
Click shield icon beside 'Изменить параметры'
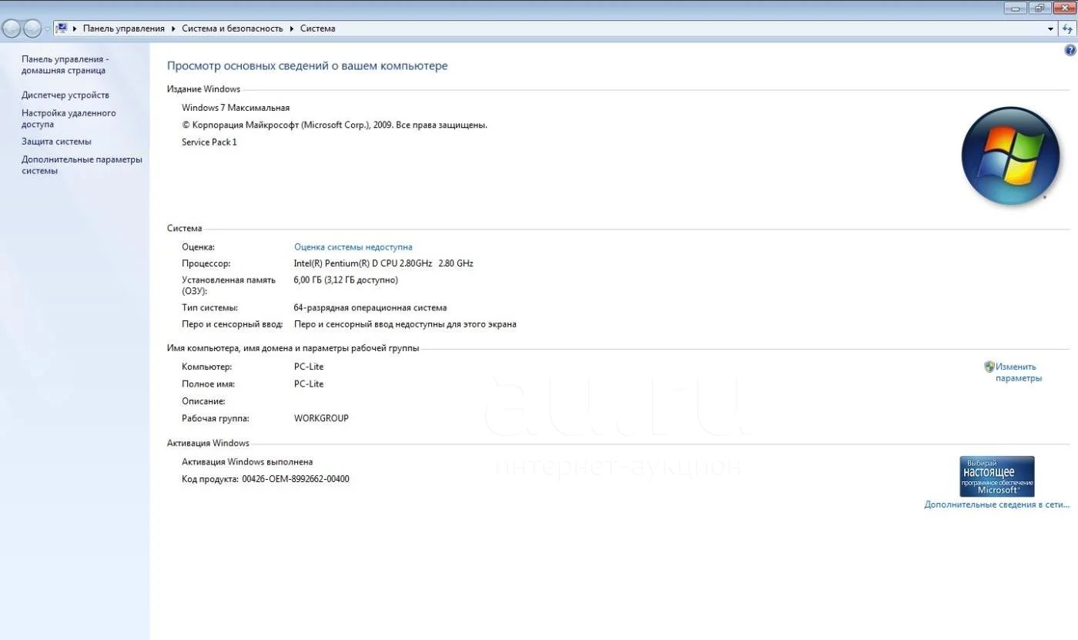(x=989, y=367)
